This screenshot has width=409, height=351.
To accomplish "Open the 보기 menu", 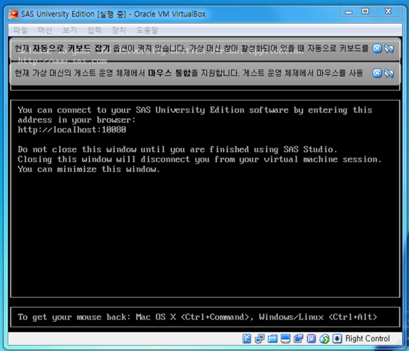I will [70, 30].
